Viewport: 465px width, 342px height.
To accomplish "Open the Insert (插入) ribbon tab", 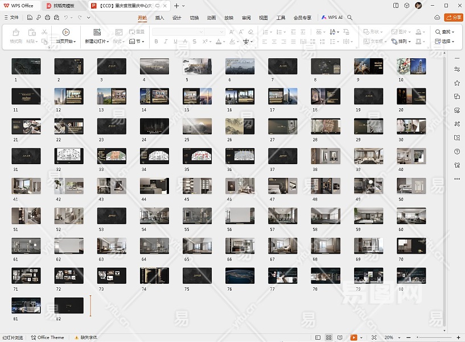I will tap(159, 18).
